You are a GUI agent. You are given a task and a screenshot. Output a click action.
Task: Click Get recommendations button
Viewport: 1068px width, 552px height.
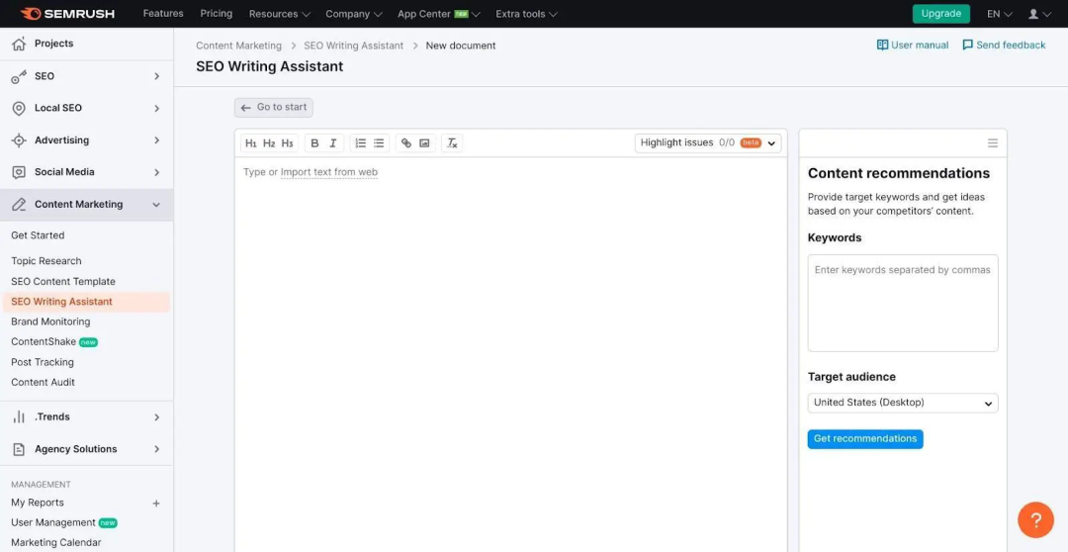click(865, 439)
